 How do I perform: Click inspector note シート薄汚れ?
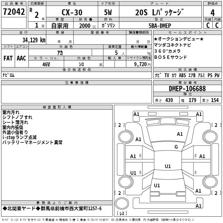click(x=15, y=122)
